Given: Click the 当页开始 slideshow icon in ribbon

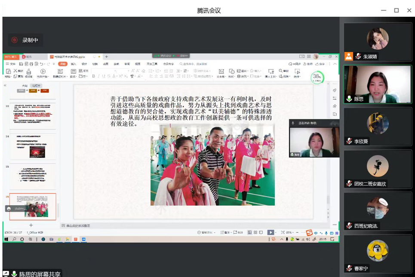Looking at the screenshot, I should click(43, 73).
